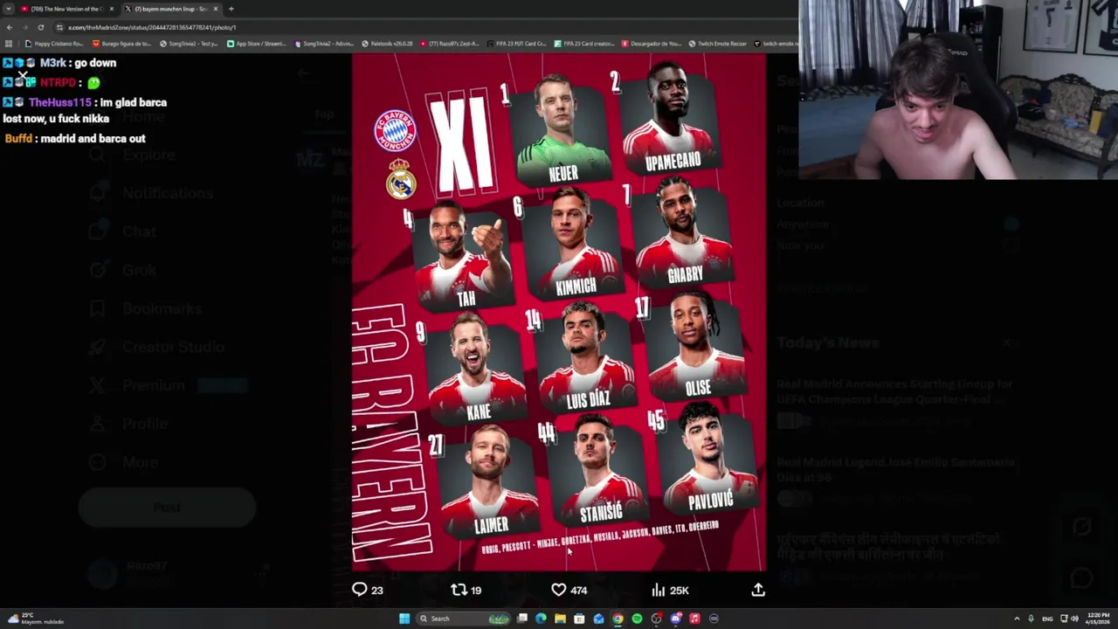Open App Store / Streaml... bookmark
This screenshot has height=629, width=1118.
257,44
